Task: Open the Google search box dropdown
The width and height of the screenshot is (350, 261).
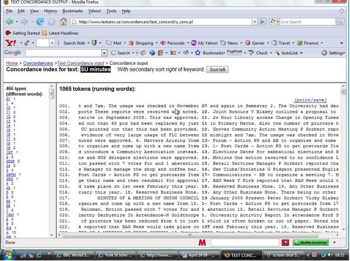Action: 104,53
